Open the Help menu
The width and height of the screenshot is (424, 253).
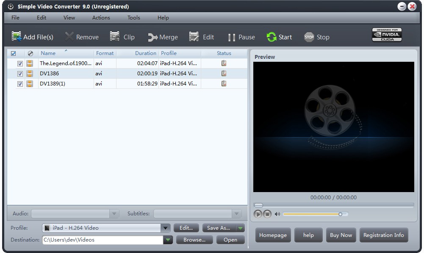click(164, 17)
